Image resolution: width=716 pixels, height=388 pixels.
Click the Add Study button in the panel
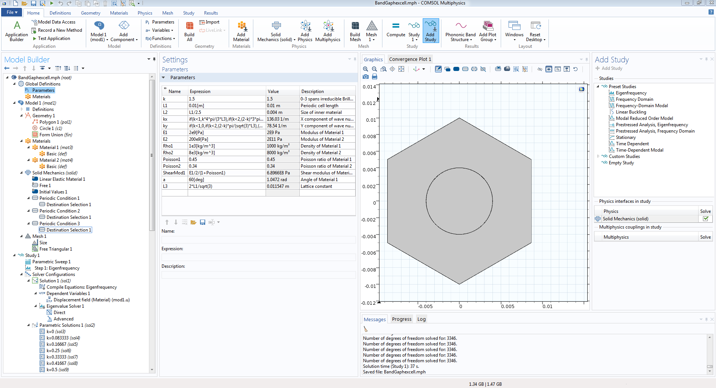coord(609,68)
